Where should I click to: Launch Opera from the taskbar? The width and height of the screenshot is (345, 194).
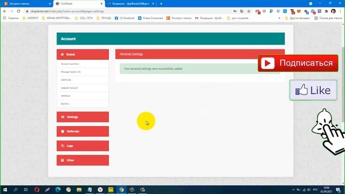click(37, 190)
